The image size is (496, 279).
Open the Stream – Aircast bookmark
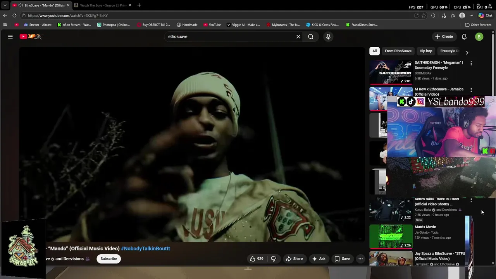38,25
